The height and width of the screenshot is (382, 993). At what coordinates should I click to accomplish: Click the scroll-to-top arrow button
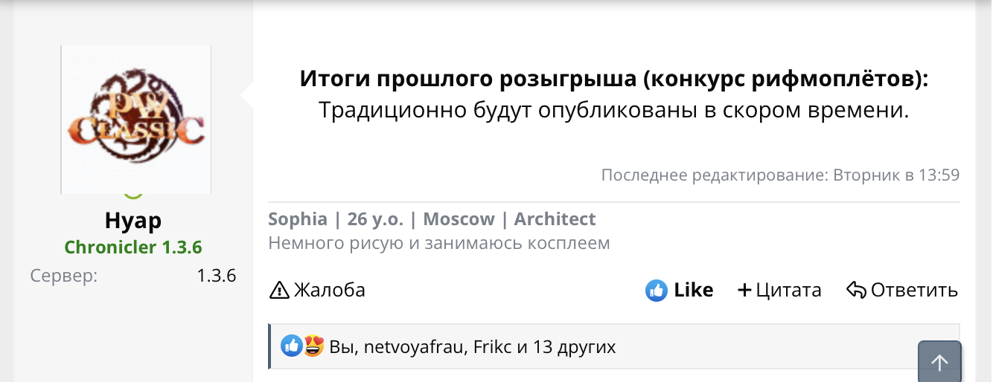tap(939, 362)
